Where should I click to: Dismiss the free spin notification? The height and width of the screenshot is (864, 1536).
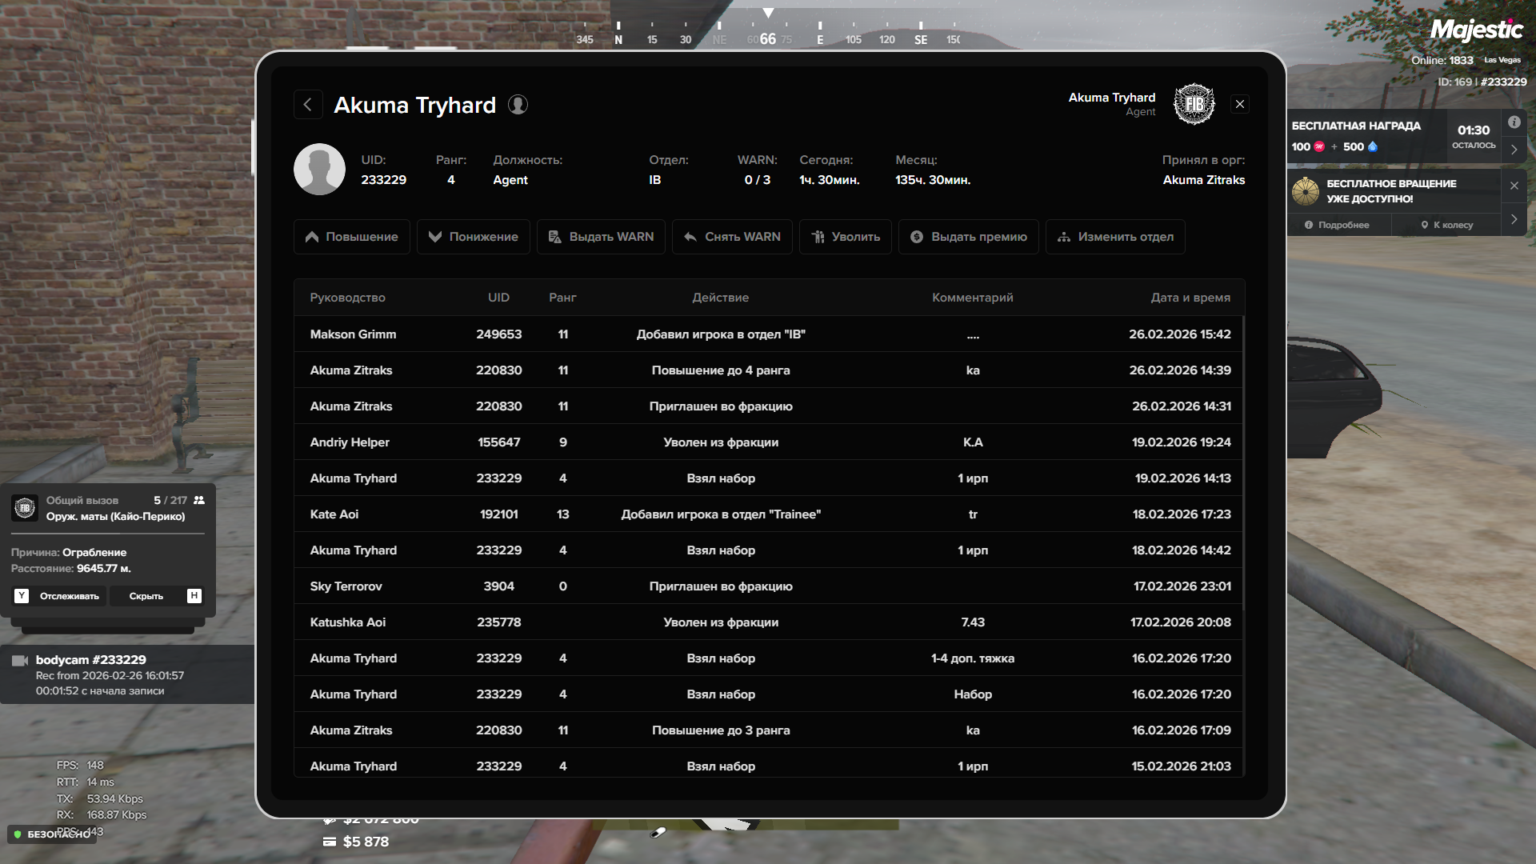pyautogui.click(x=1514, y=186)
